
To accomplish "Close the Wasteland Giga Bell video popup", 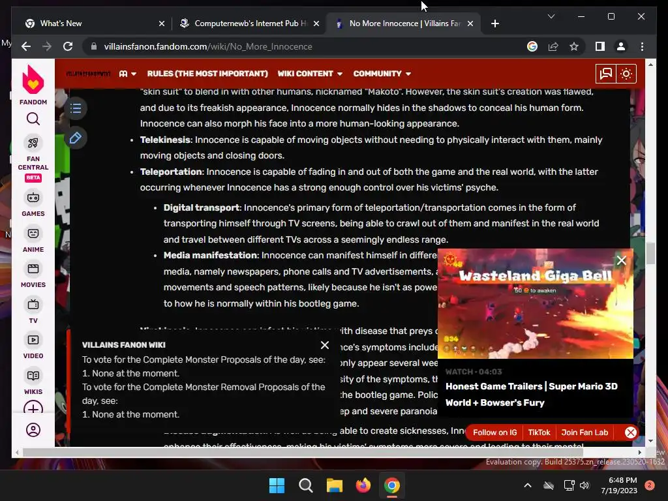I will pyautogui.click(x=622, y=260).
